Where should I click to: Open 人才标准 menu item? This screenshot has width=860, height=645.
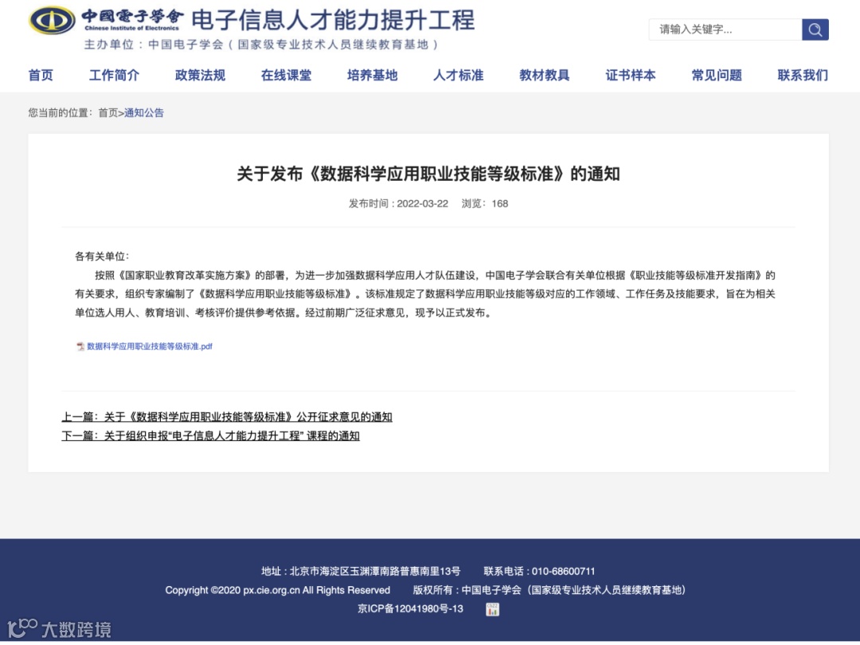coord(459,75)
